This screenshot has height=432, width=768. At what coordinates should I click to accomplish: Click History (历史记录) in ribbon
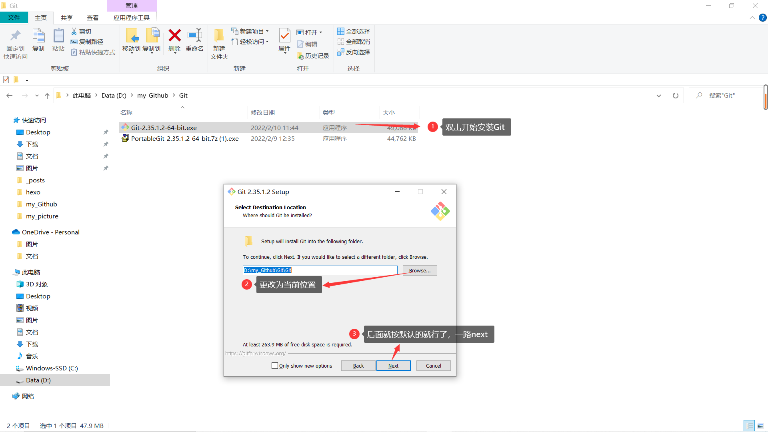(313, 56)
